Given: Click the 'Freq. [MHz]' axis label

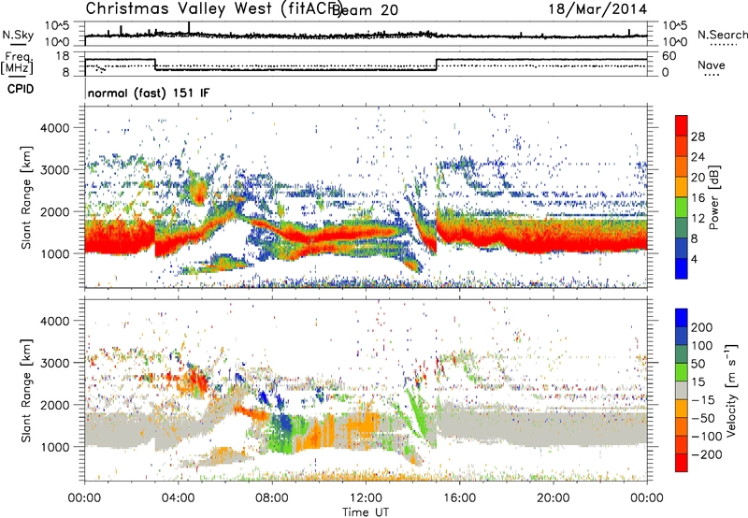Looking at the screenshot, I should click(x=17, y=63).
